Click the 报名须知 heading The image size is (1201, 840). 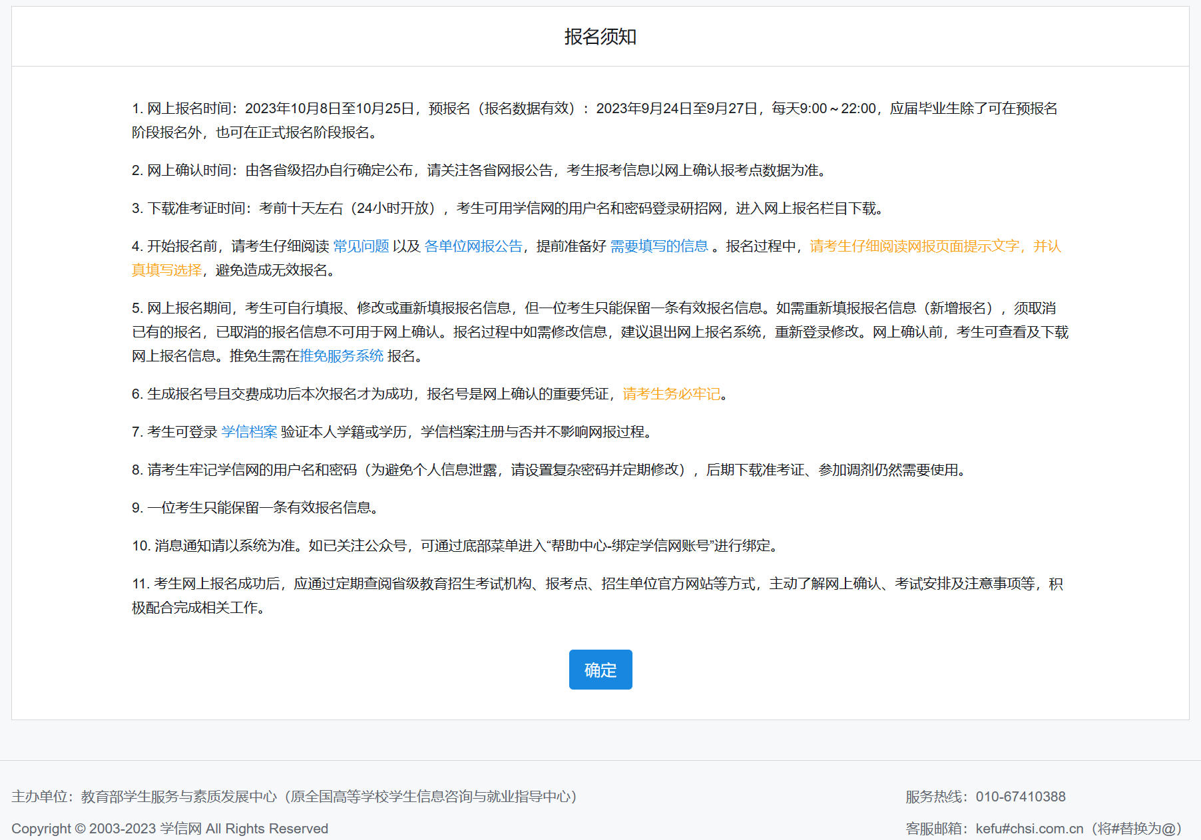coord(600,37)
